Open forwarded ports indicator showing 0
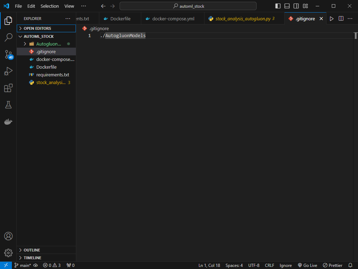Viewport: 358px width, 269px height. [x=70, y=265]
